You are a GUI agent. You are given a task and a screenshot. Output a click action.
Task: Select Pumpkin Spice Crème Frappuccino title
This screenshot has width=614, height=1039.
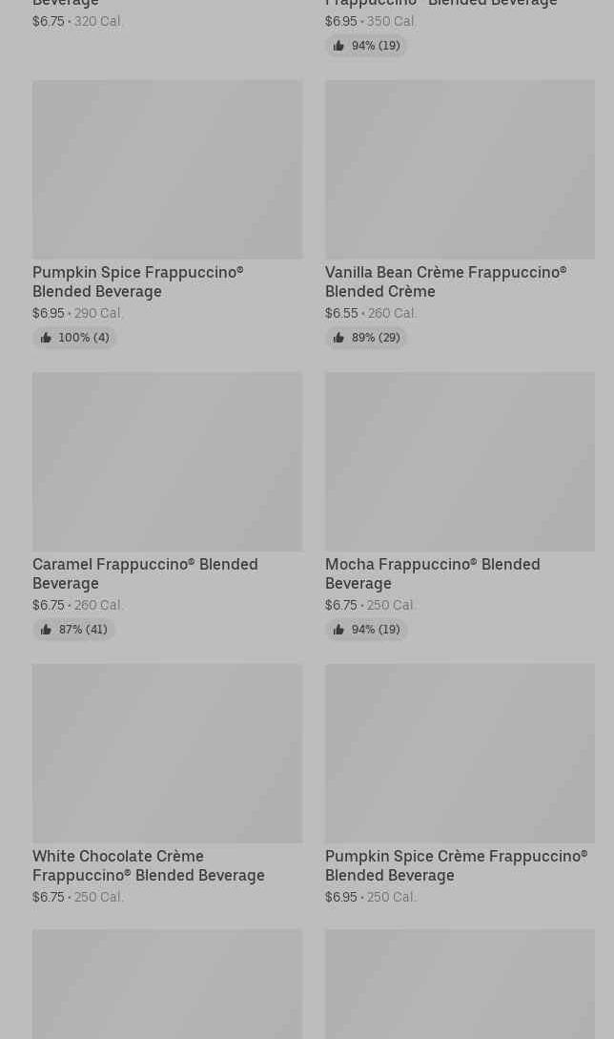(x=456, y=865)
